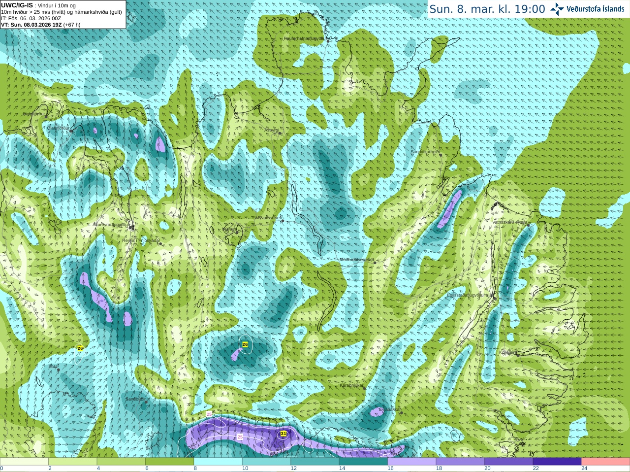The width and height of the screenshot is (630, 472).
Task: Click the '10m hviður > 25 m/s' legend line
Action: pyautogui.click(x=62, y=12)
